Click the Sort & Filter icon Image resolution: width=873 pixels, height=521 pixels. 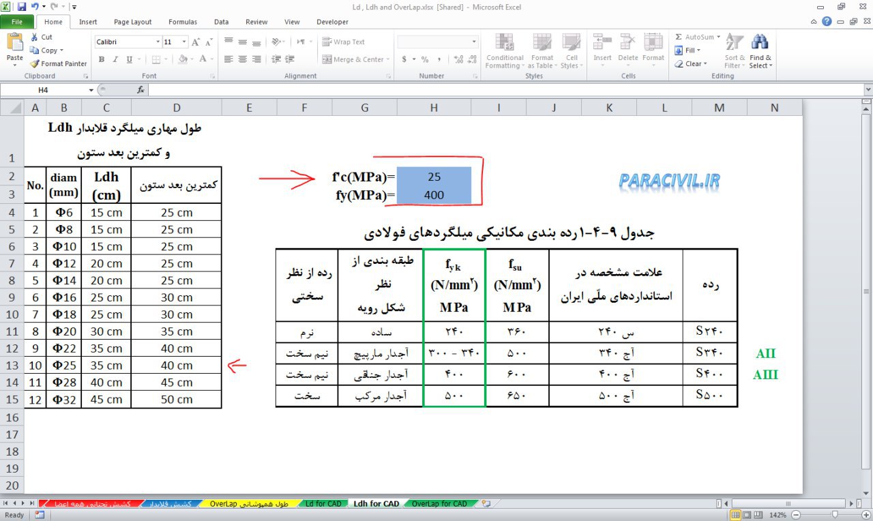734,42
